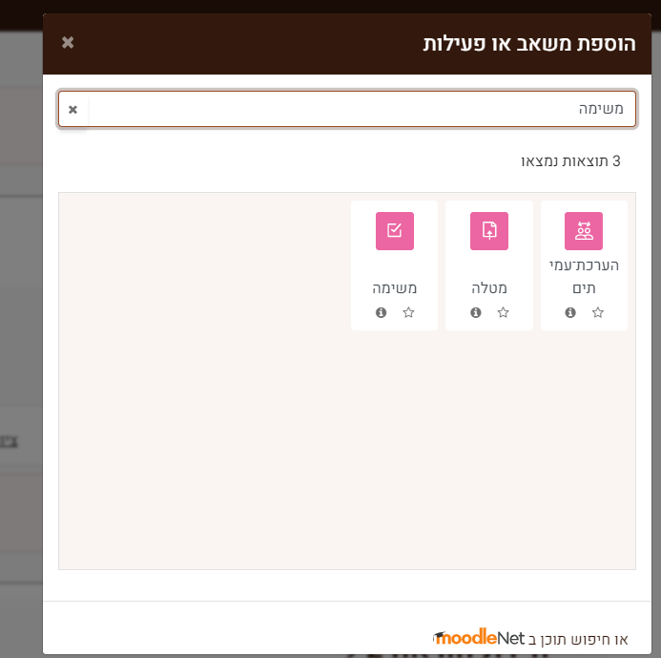Show info for the משימה activity
The width and height of the screenshot is (661, 658).
tap(382, 312)
